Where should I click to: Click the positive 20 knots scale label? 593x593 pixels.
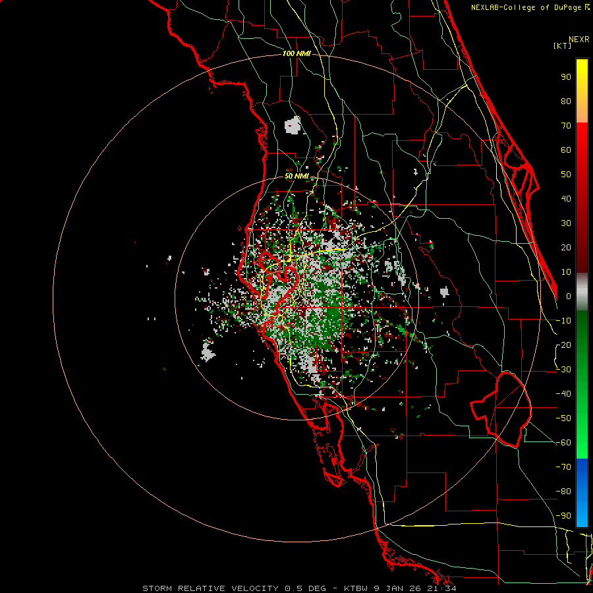(566, 247)
